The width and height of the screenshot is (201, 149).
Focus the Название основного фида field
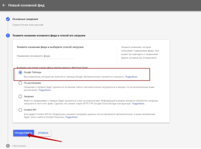click(x=45, y=56)
